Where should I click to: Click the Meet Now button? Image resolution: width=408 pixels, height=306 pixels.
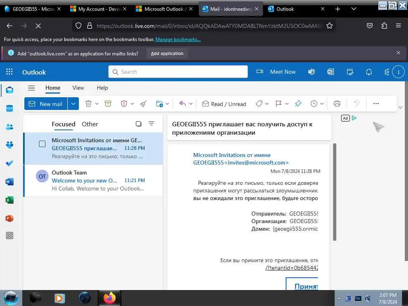point(276,72)
